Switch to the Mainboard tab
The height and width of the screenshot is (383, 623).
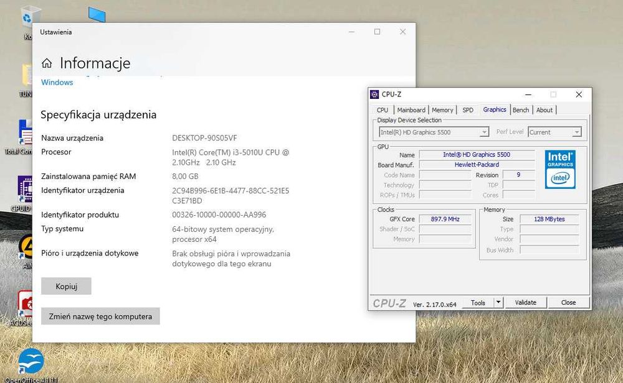coord(411,110)
